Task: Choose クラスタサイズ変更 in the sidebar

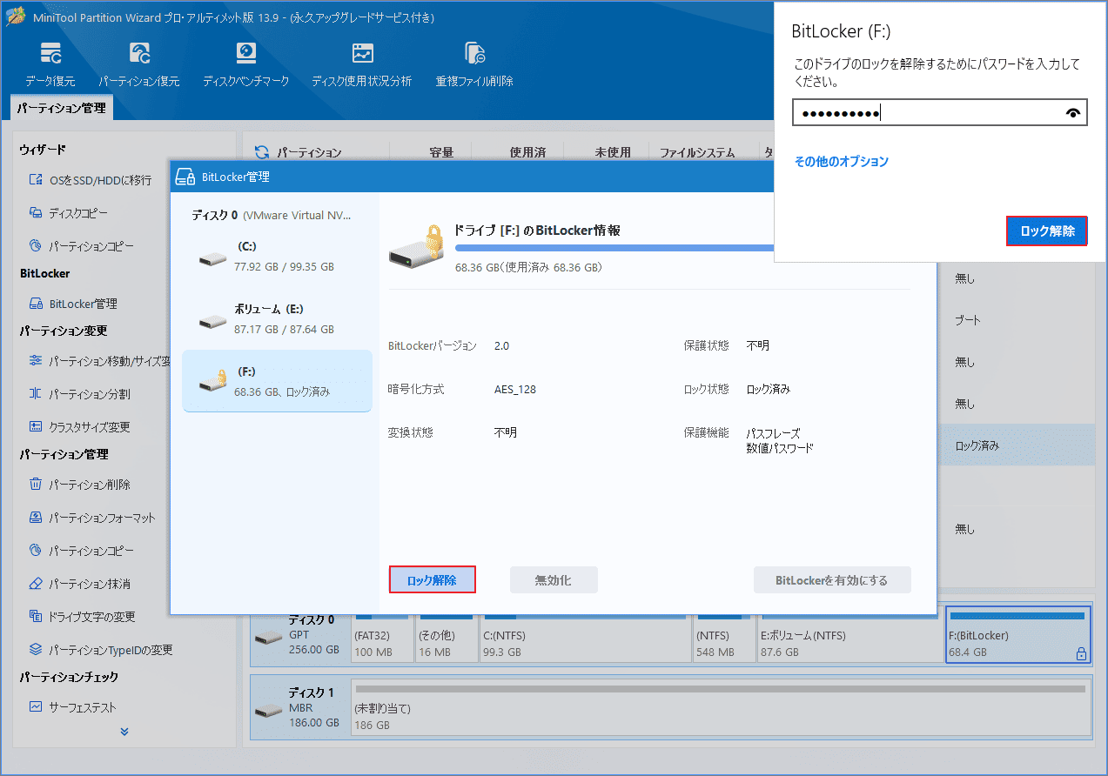Action: 79,427
